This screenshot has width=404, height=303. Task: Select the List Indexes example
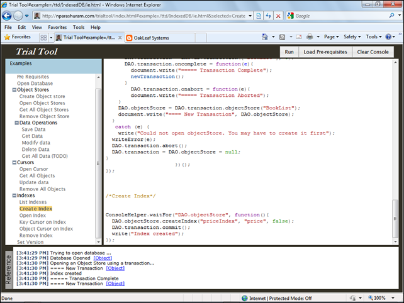click(33, 202)
